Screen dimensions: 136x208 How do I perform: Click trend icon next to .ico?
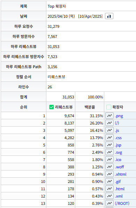(x=109, y=159)
